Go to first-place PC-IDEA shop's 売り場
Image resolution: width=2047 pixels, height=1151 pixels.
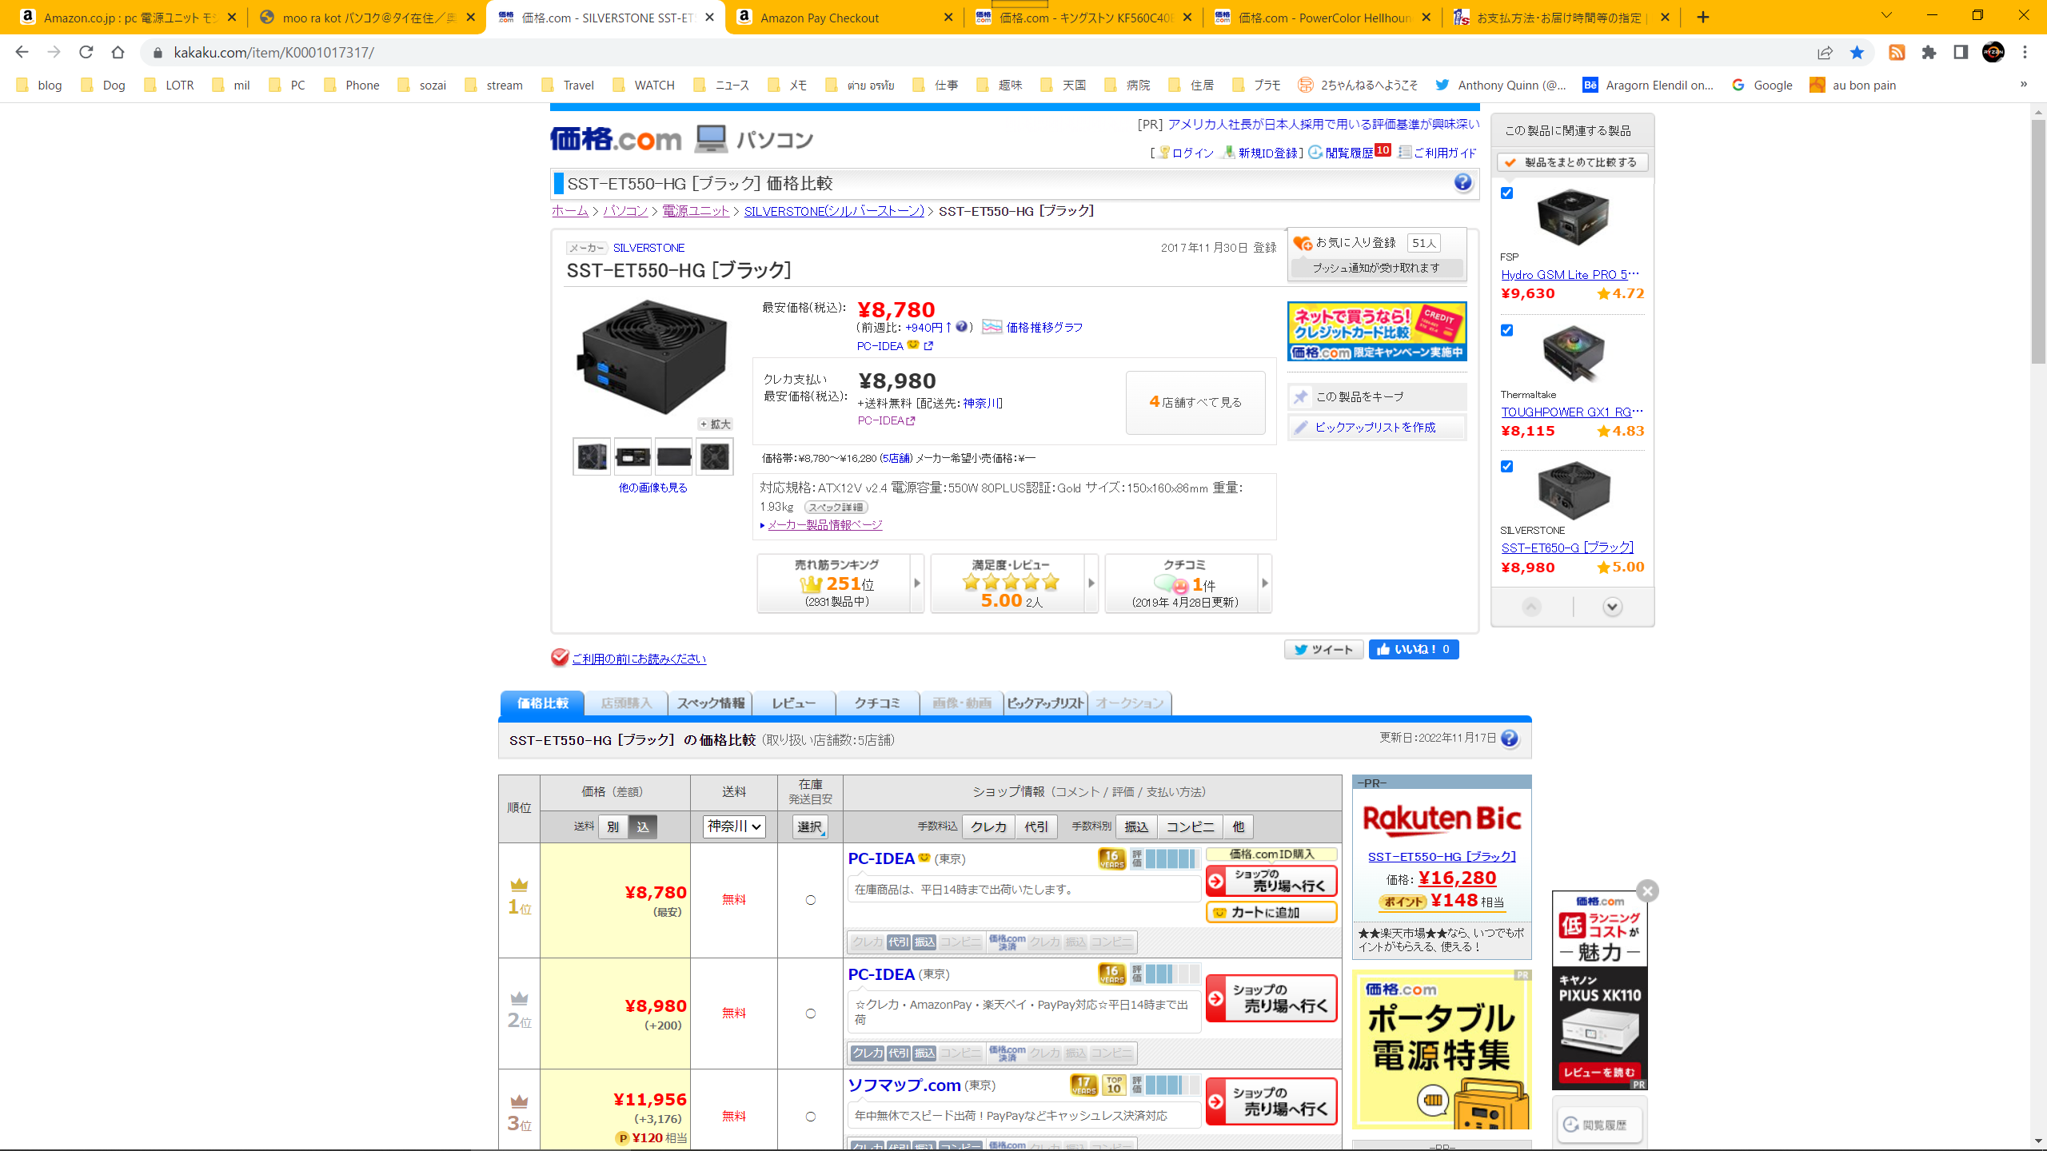tap(1271, 881)
